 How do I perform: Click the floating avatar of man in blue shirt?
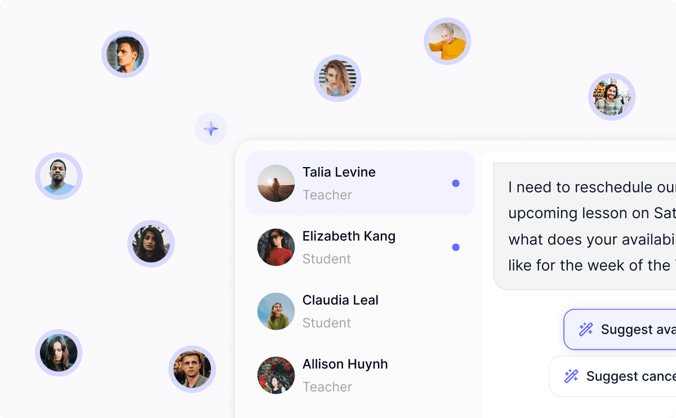[59, 176]
